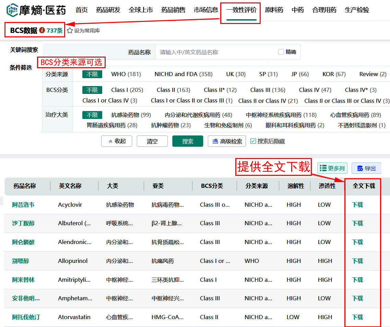This screenshot has width=390, height=327.
Task: Click the 摩熵医药 logo icon
Action: 12,10
